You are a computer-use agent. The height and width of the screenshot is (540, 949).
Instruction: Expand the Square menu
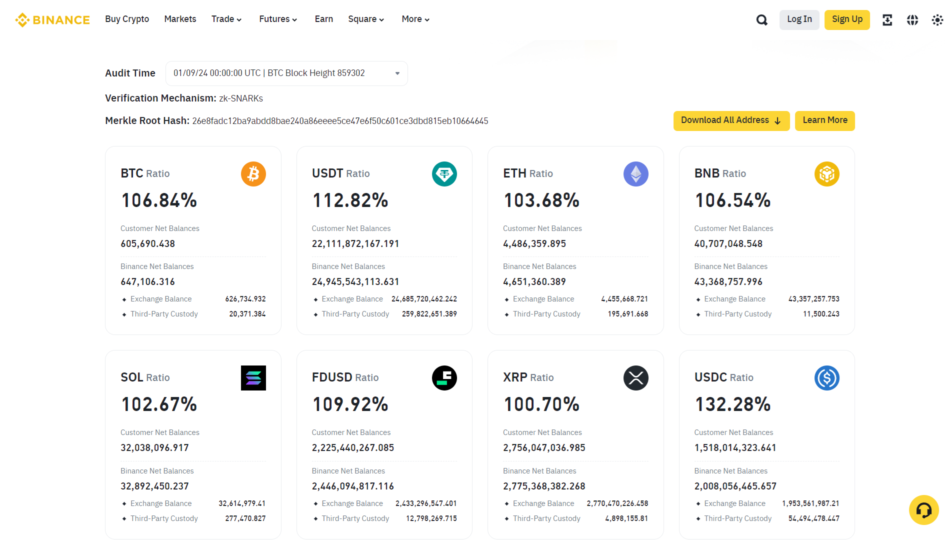point(366,19)
